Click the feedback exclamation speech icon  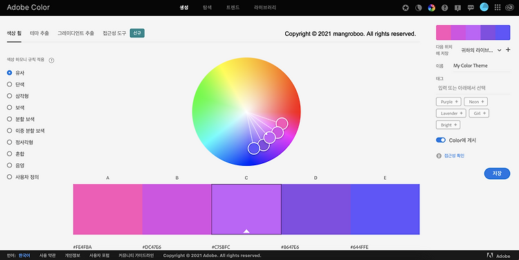point(458,8)
